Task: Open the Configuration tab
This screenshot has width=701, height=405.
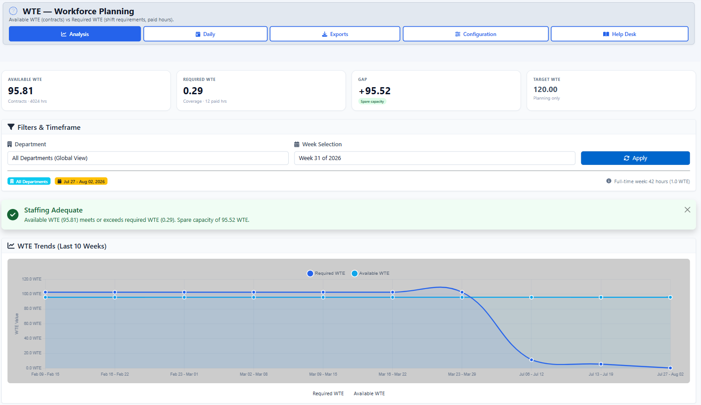Action: pos(475,34)
